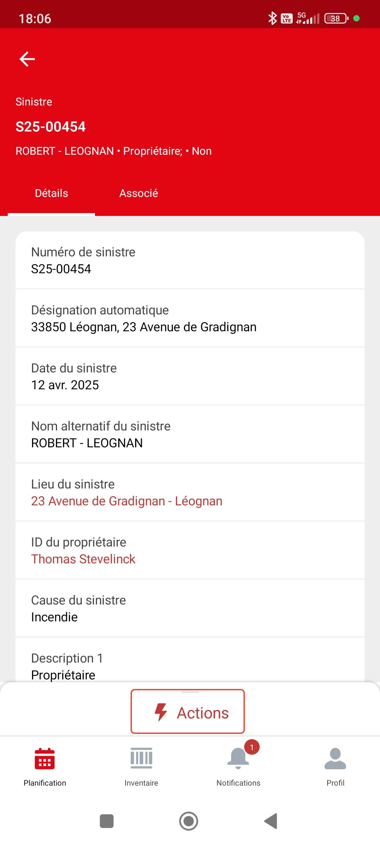Tap the Numéro de sinistre field

[190, 260]
